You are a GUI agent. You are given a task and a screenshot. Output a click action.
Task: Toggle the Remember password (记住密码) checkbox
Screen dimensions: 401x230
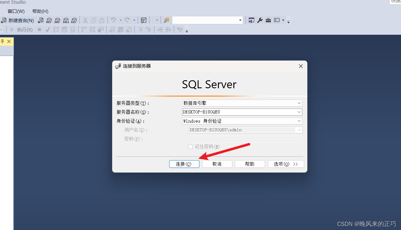190,147
